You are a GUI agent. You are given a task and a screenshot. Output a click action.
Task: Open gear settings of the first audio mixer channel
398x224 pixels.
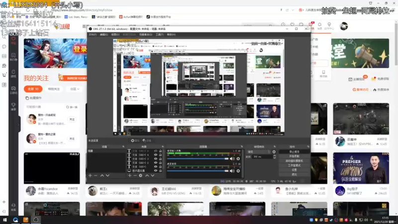click(238, 159)
